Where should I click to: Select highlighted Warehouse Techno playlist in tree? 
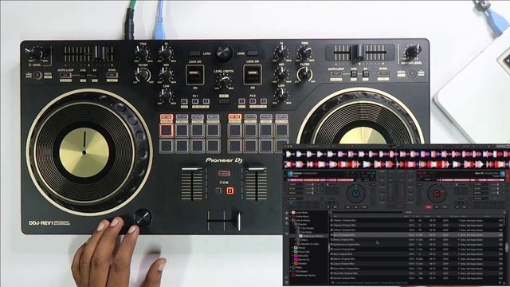312,236
